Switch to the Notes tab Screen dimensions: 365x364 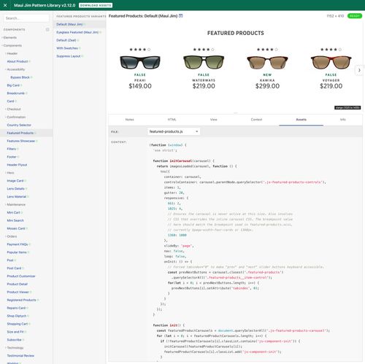tap(130, 120)
